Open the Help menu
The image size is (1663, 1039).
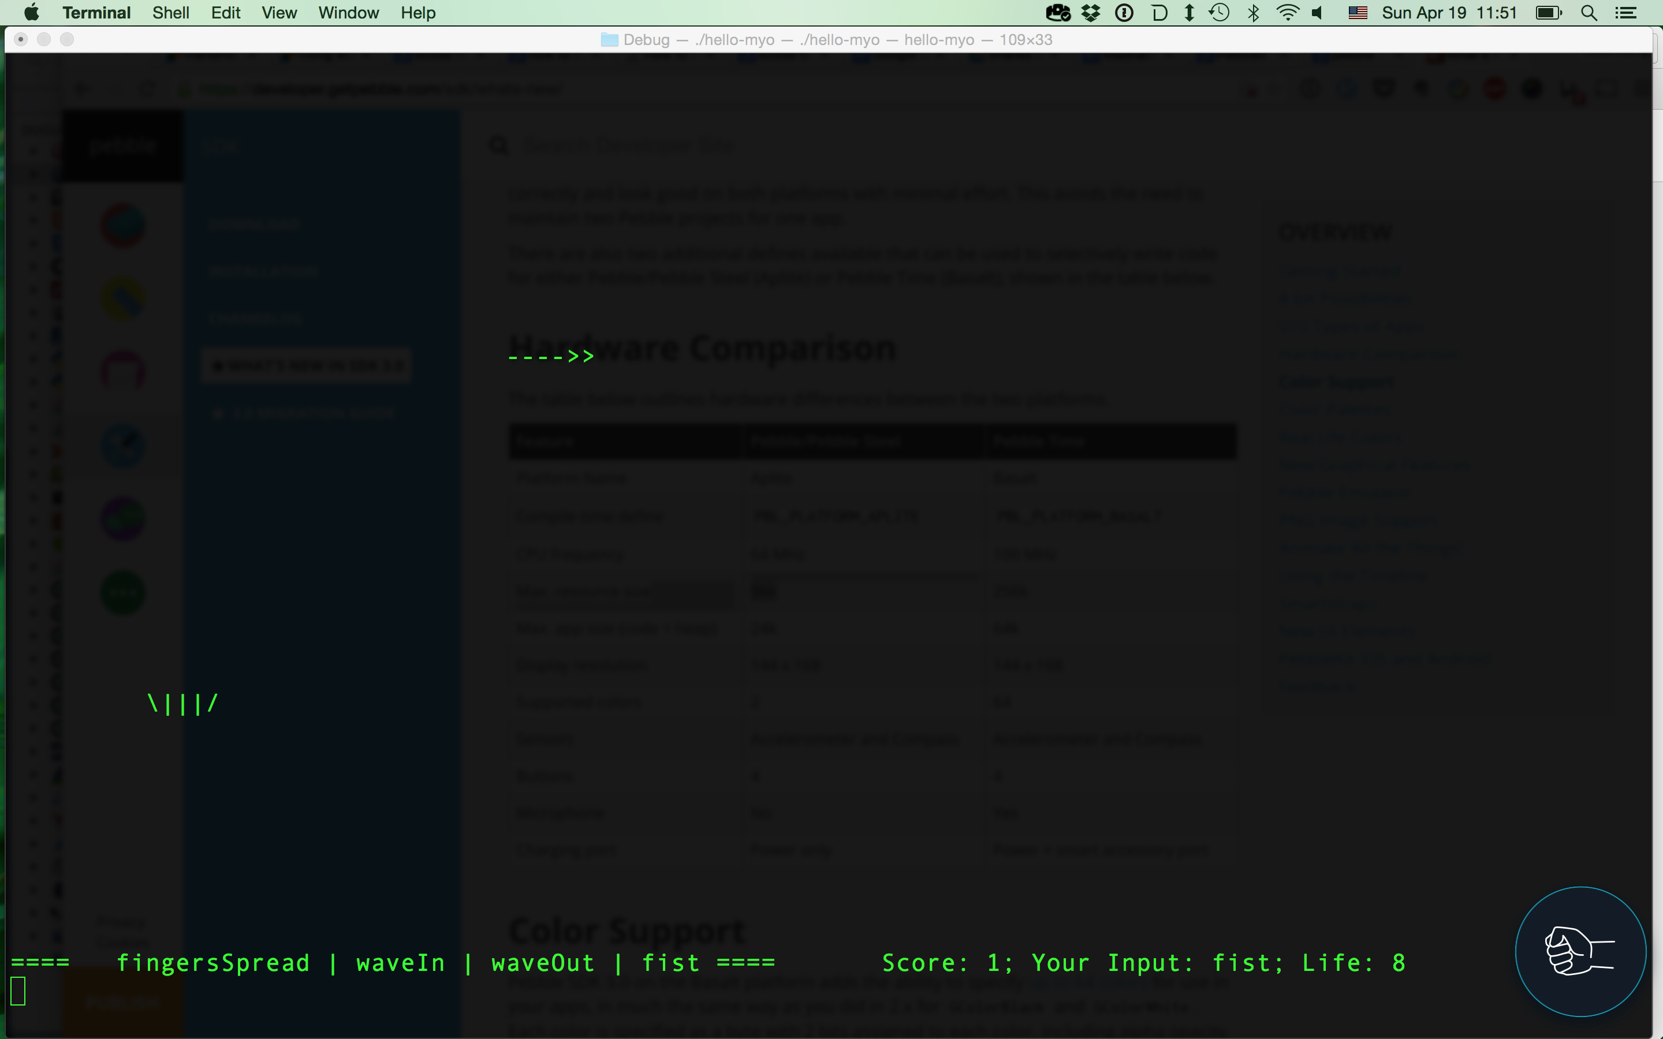(418, 12)
